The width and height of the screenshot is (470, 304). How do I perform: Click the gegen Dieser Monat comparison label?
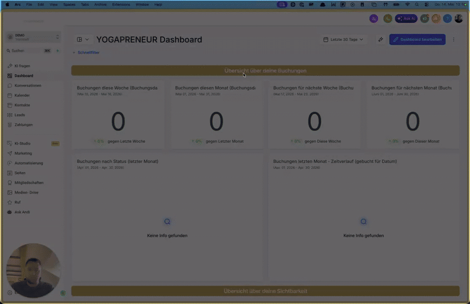click(421, 141)
